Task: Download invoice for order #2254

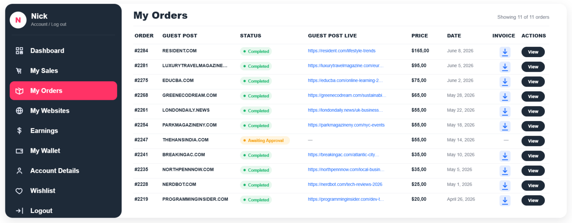Action: [505, 126]
